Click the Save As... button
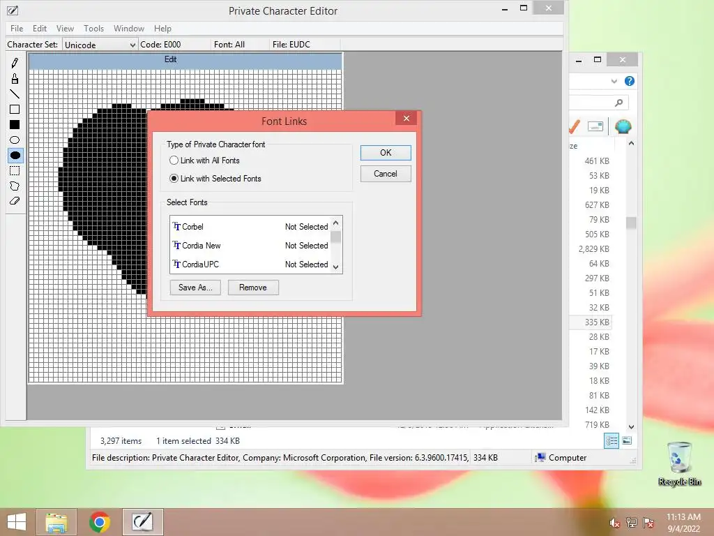 tap(195, 288)
